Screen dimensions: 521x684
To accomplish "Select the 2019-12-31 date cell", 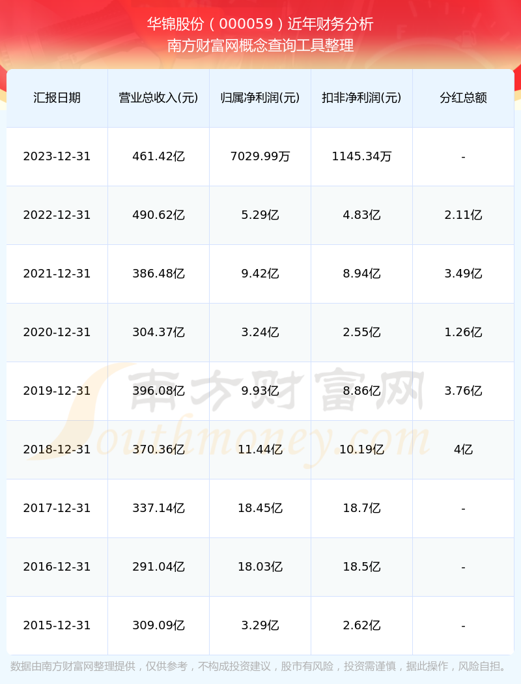I will [x=57, y=391].
